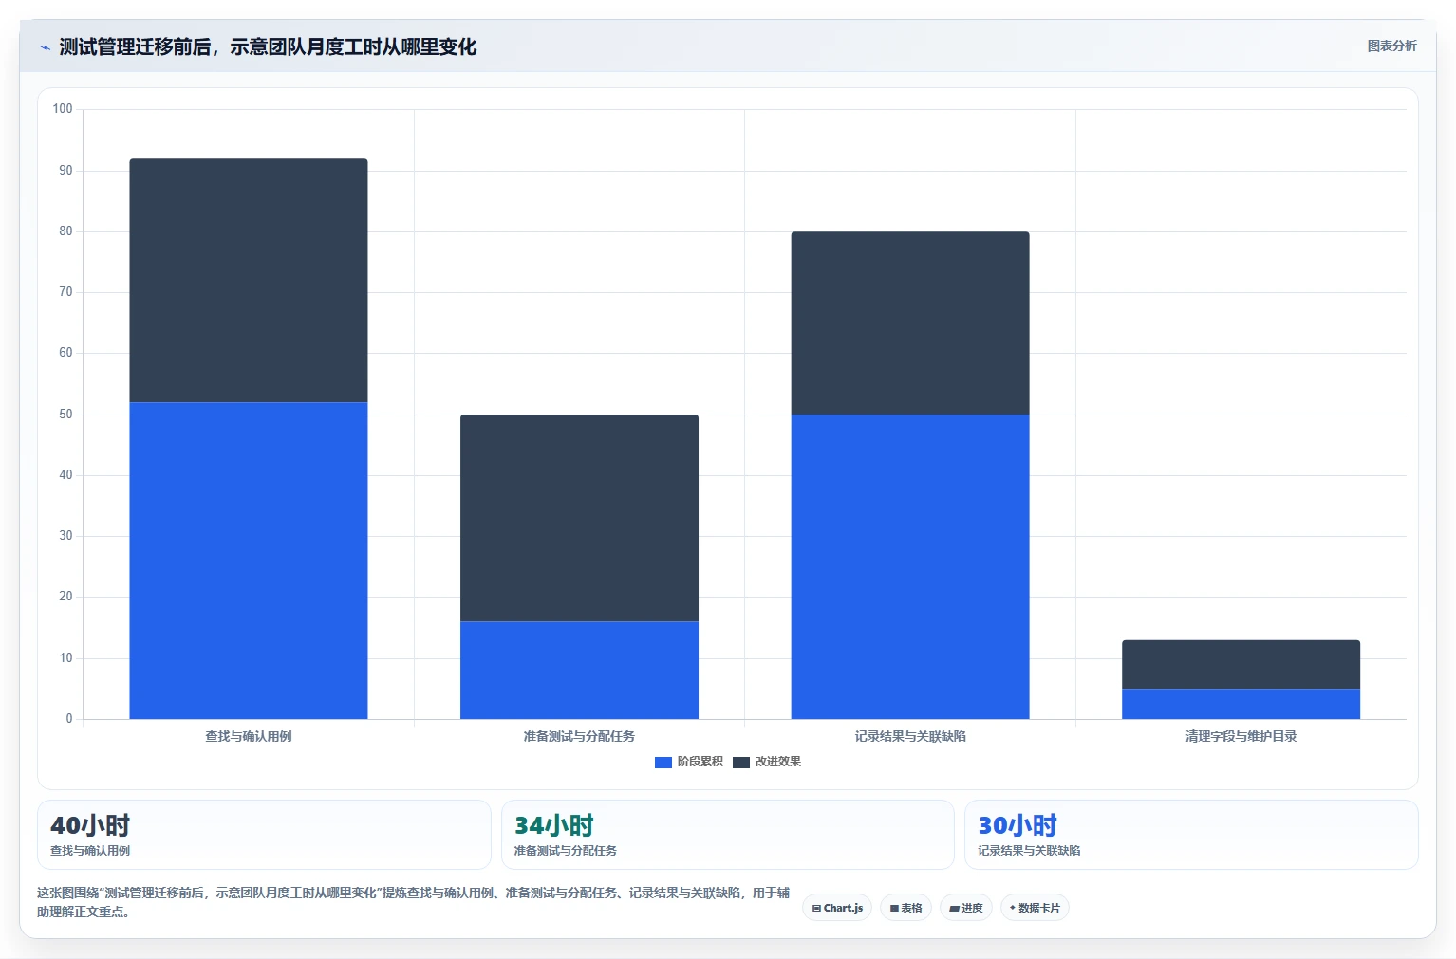Click the blue bar segment for 记录结果与关联缺陷
The height and width of the screenshot is (959, 1456).
coord(910,566)
